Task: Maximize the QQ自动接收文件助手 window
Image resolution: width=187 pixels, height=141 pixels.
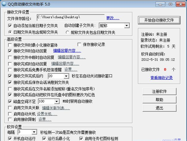Action: coord(170,4)
